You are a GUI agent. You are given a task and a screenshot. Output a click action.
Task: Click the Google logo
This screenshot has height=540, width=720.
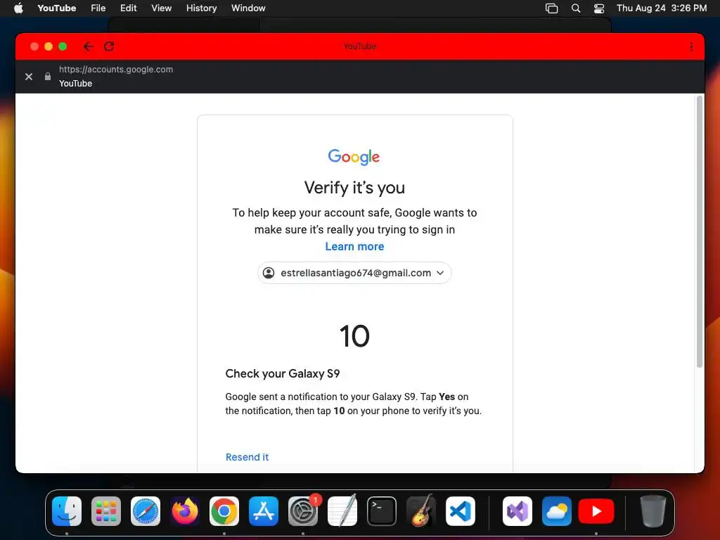354,157
